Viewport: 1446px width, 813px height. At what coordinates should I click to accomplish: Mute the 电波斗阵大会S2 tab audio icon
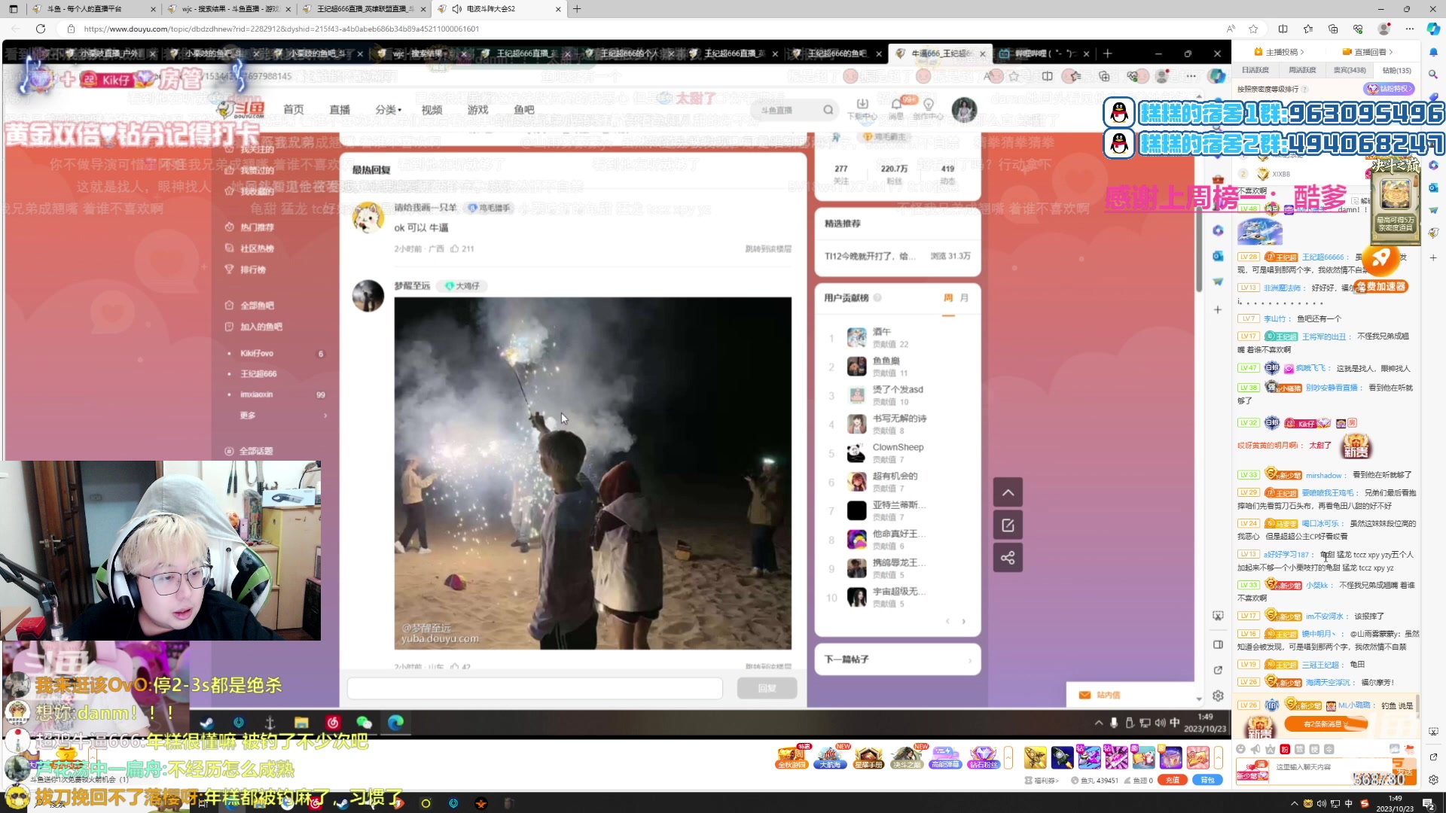coord(456,9)
